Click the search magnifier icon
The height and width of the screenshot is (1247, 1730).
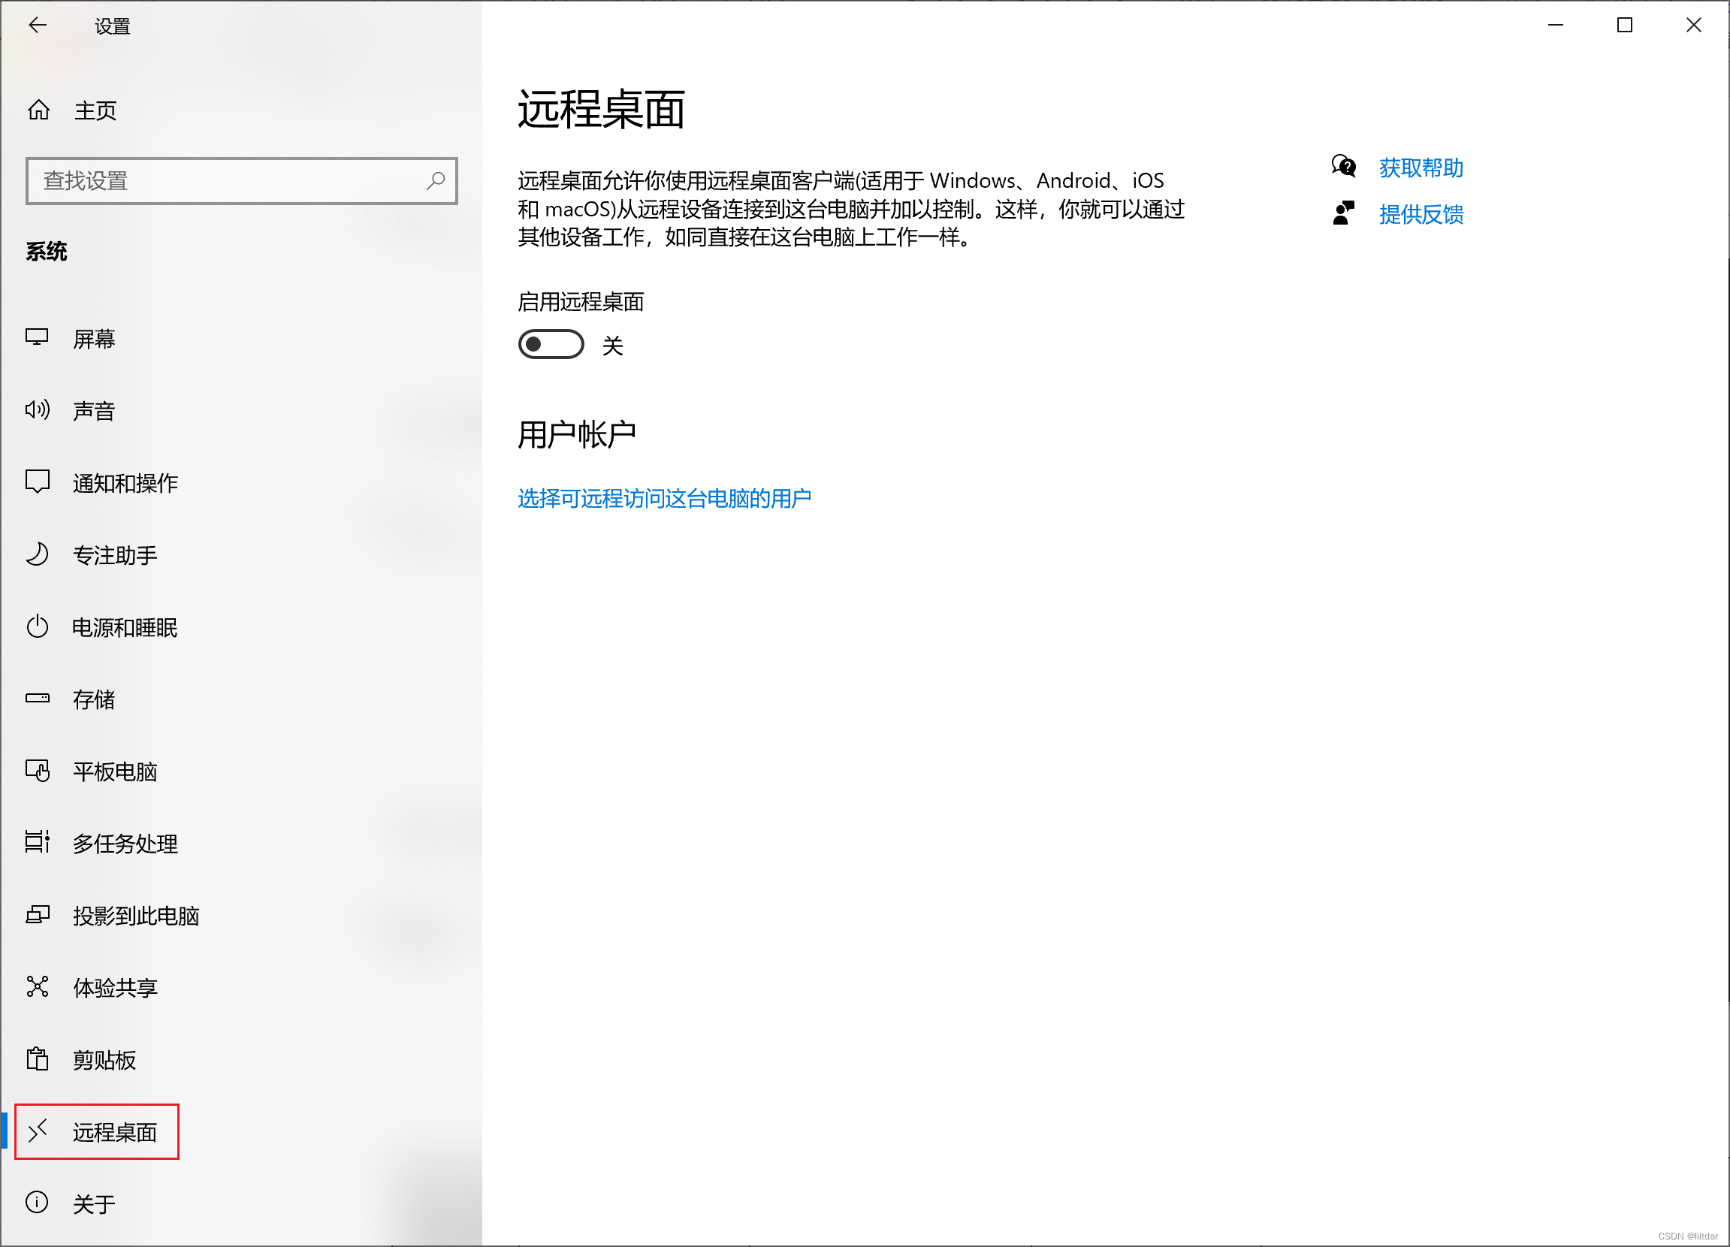tap(436, 181)
